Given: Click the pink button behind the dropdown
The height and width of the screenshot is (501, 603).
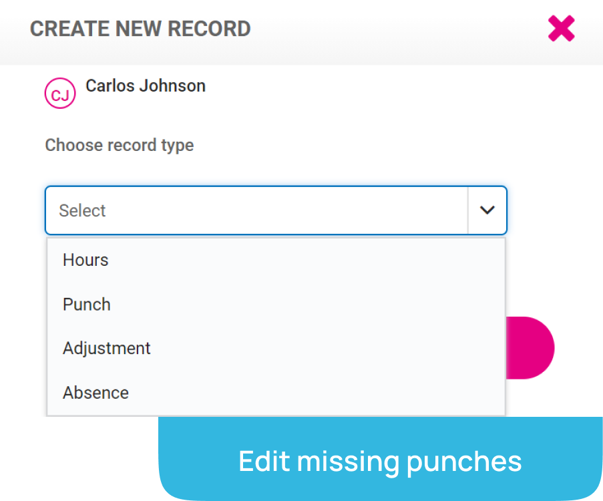Looking at the screenshot, I should (530, 348).
